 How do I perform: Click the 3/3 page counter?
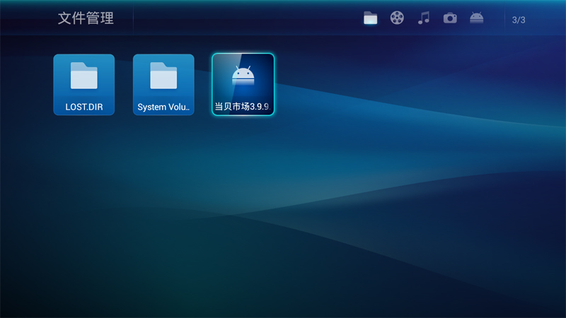pyautogui.click(x=519, y=20)
